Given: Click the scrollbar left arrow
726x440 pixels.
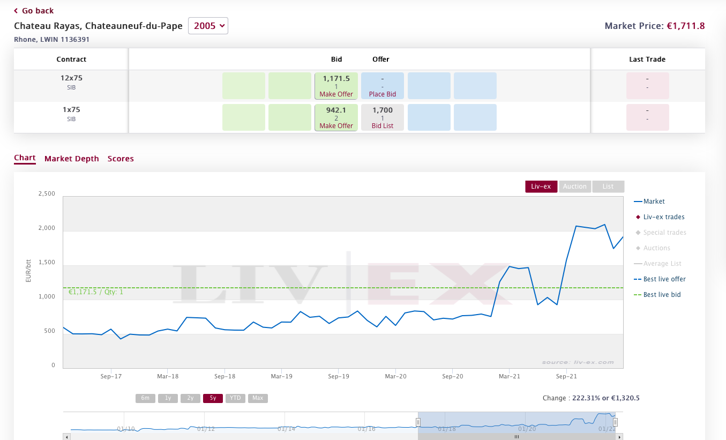Looking at the screenshot, I should pos(66,437).
